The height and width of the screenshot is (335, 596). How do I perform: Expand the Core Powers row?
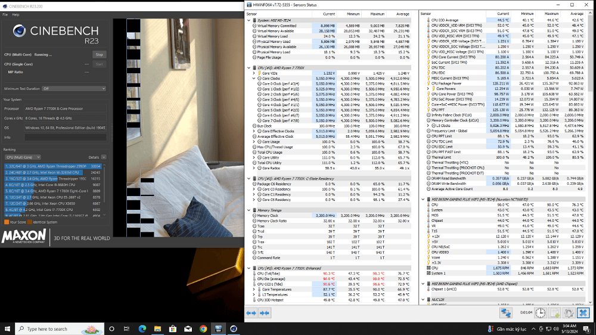point(428,89)
